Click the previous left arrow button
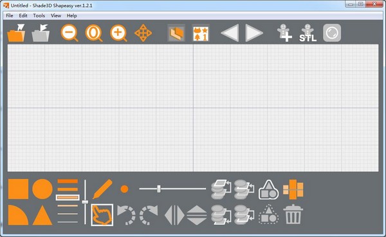386x237 pixels. tap(230, 33)
